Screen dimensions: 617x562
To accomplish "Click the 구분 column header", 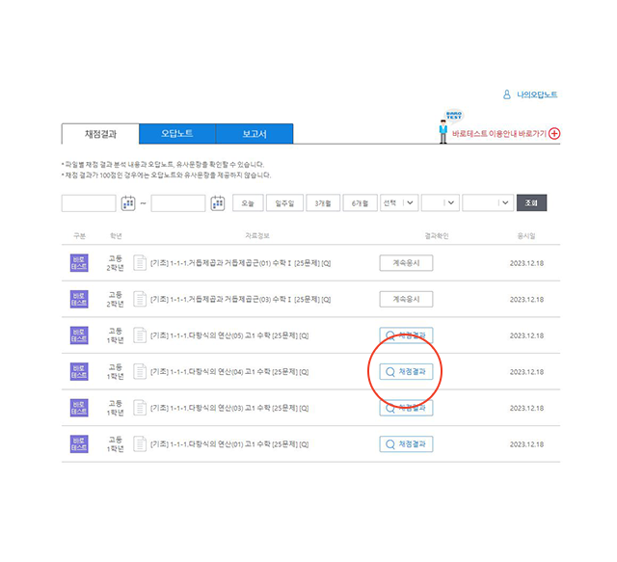I will 79,236.
